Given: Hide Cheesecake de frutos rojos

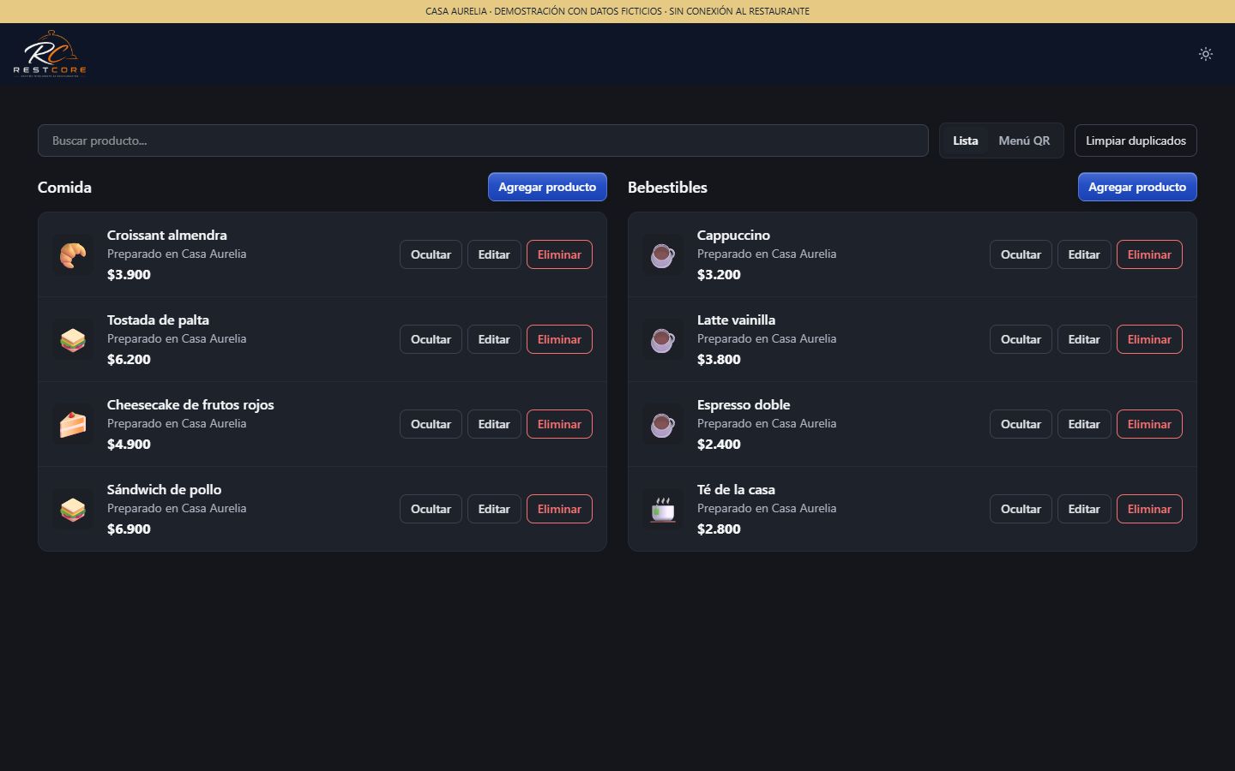Looking at the screenshot, I should coord(431,424).
